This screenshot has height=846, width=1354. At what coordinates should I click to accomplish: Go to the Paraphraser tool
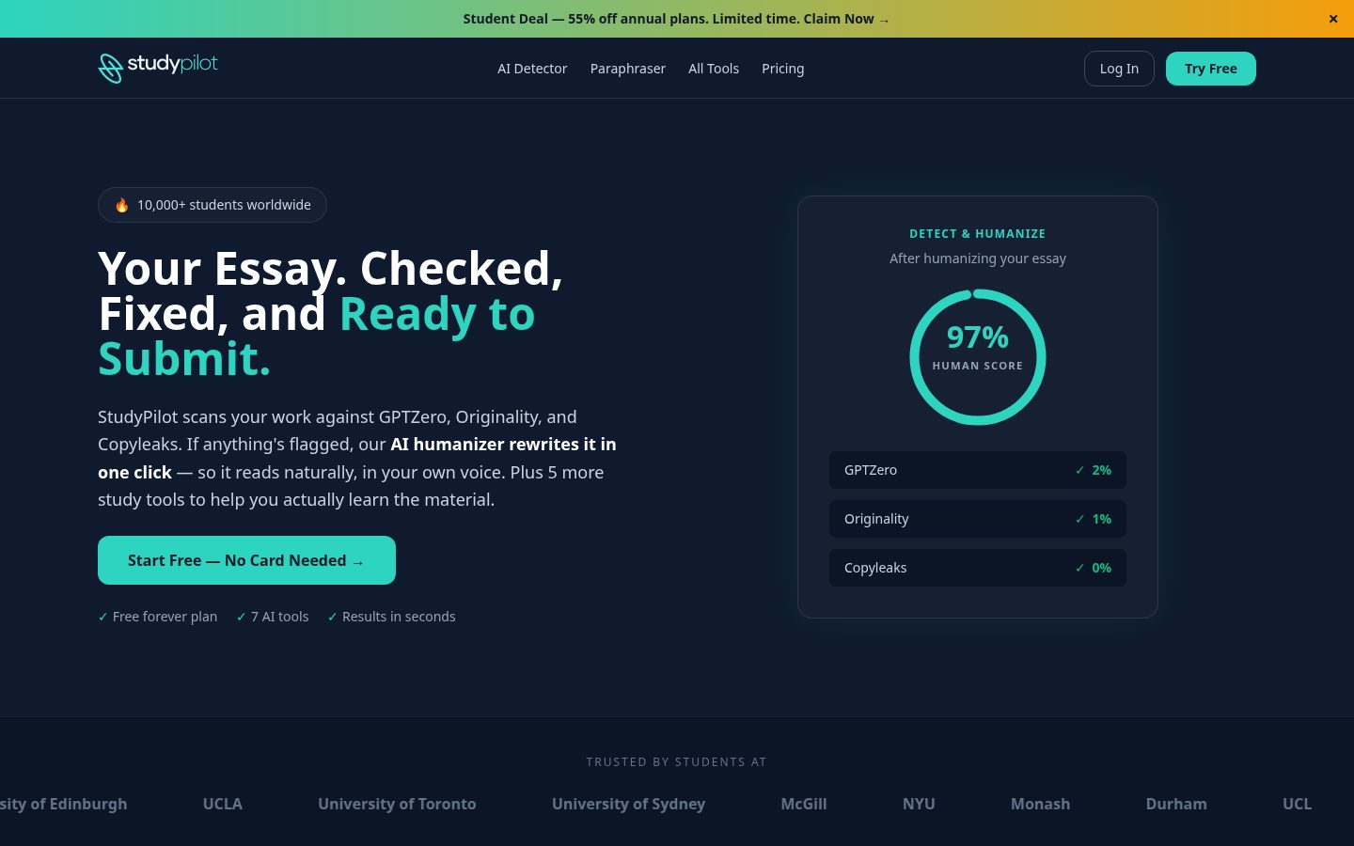click(628, 69)
